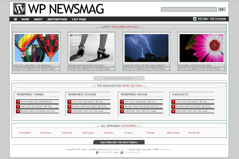Expand Open More Featured Articles bar
Viewport: 239px width, 159px height.
point(119,78)
